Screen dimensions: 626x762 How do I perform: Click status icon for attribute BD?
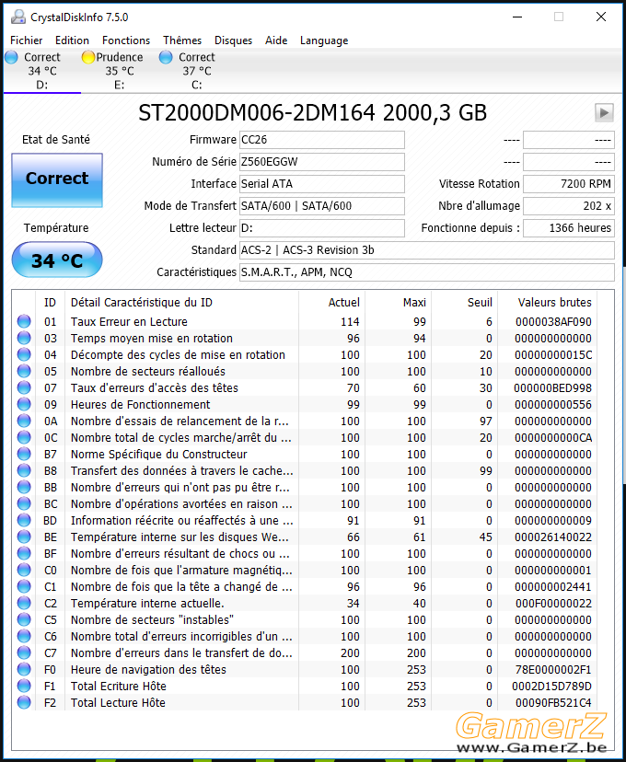pyautogui.click(x=24, y=521)
